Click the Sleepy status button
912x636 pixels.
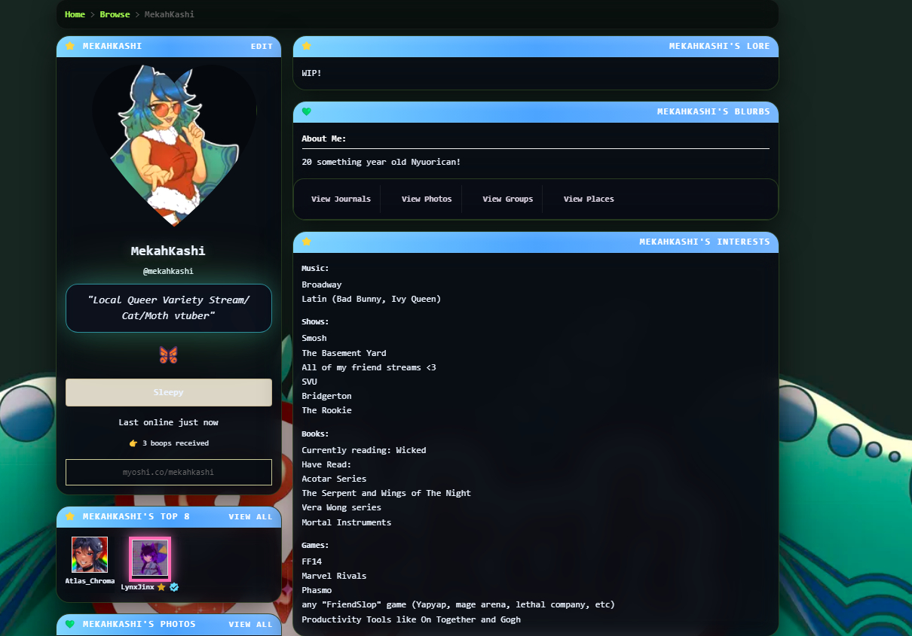coord(169,392)
